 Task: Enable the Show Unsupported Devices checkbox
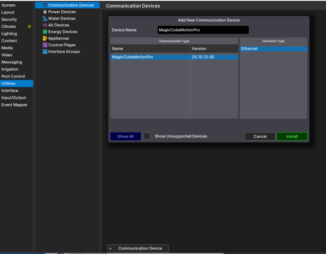pos(147,136)
